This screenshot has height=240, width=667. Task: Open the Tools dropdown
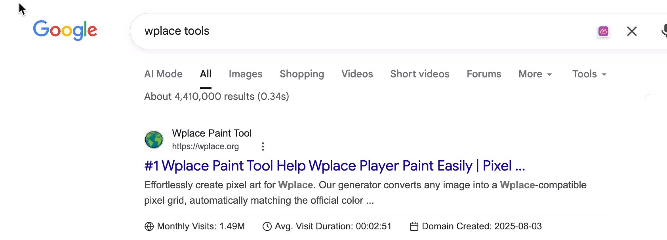click(x=589, y=74)
